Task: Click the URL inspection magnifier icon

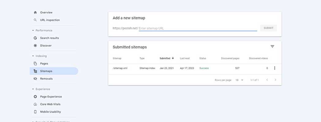Action: click(x=35, y=20)
